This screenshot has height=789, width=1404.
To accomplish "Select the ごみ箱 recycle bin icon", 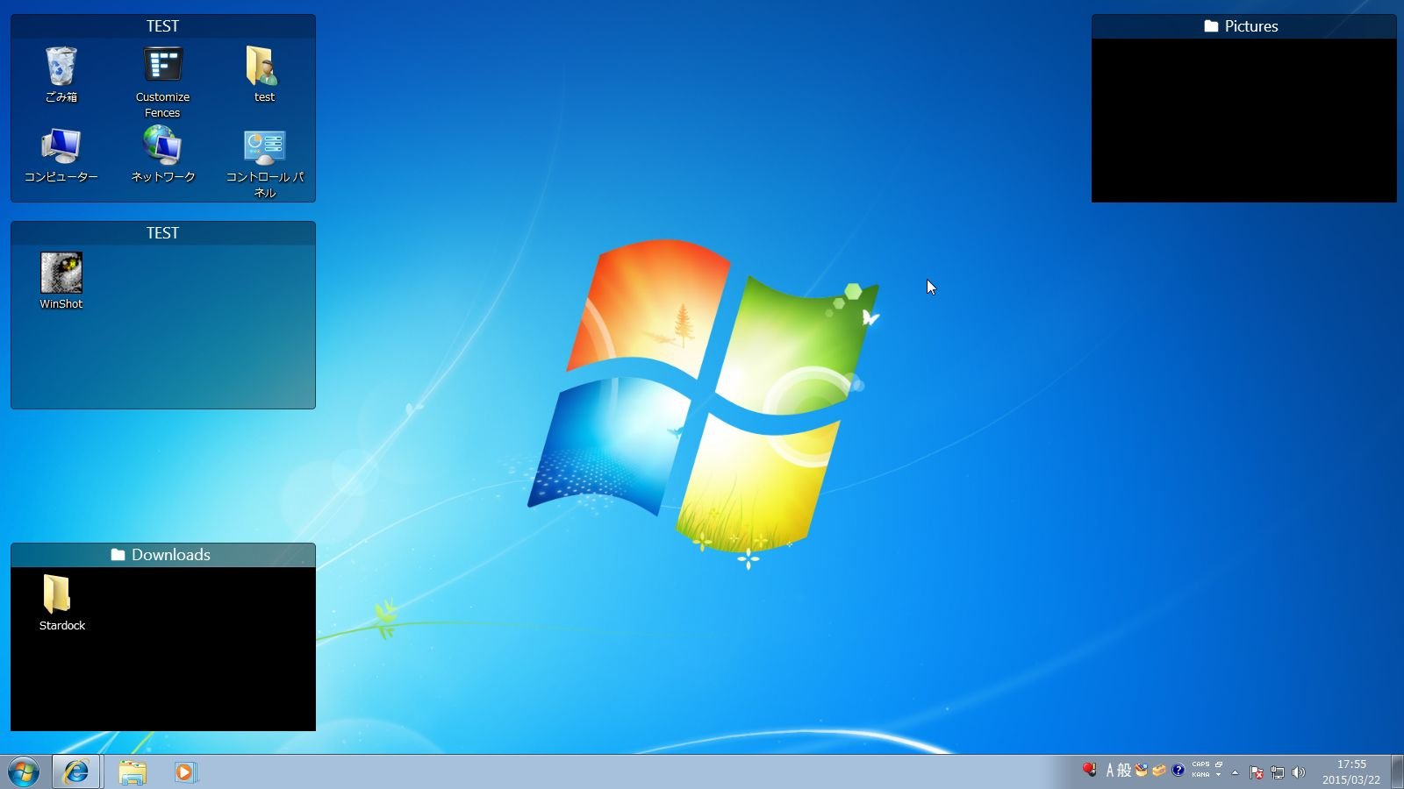I will (x=61, y=75).
